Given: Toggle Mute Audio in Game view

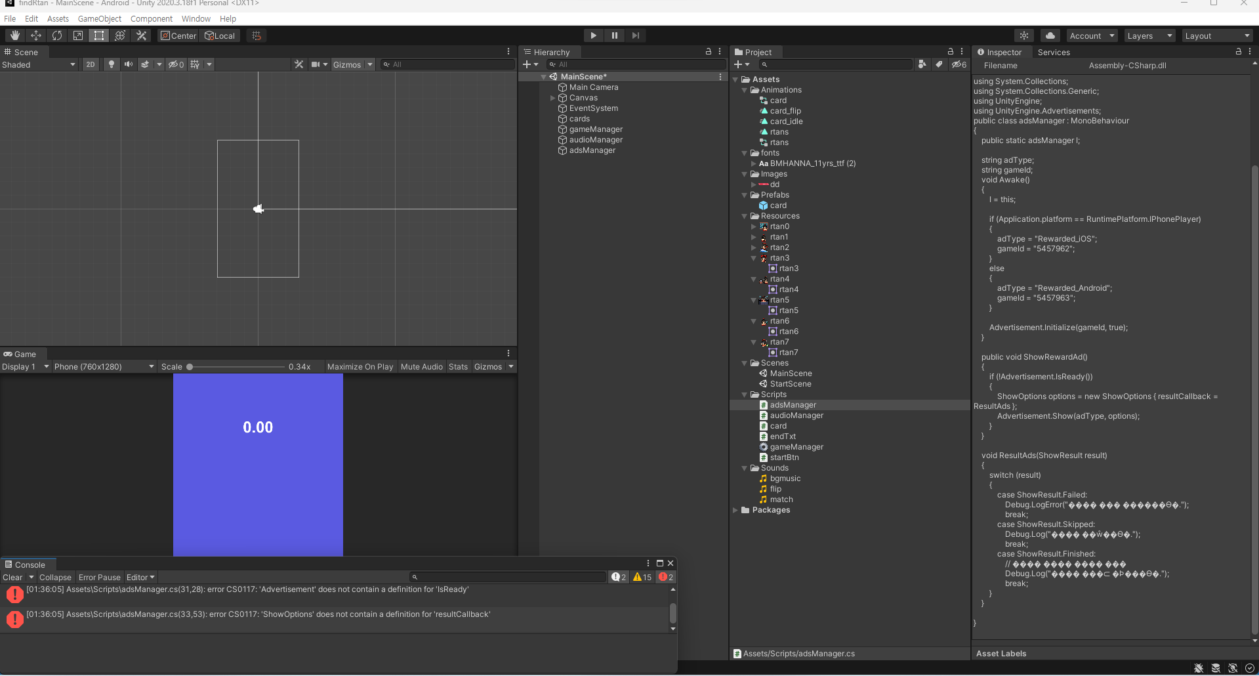Looking at the screenshot, I should coord(422,367).
